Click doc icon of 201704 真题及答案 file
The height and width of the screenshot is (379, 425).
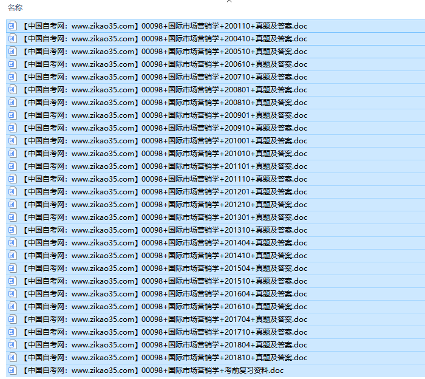point(13,319)
